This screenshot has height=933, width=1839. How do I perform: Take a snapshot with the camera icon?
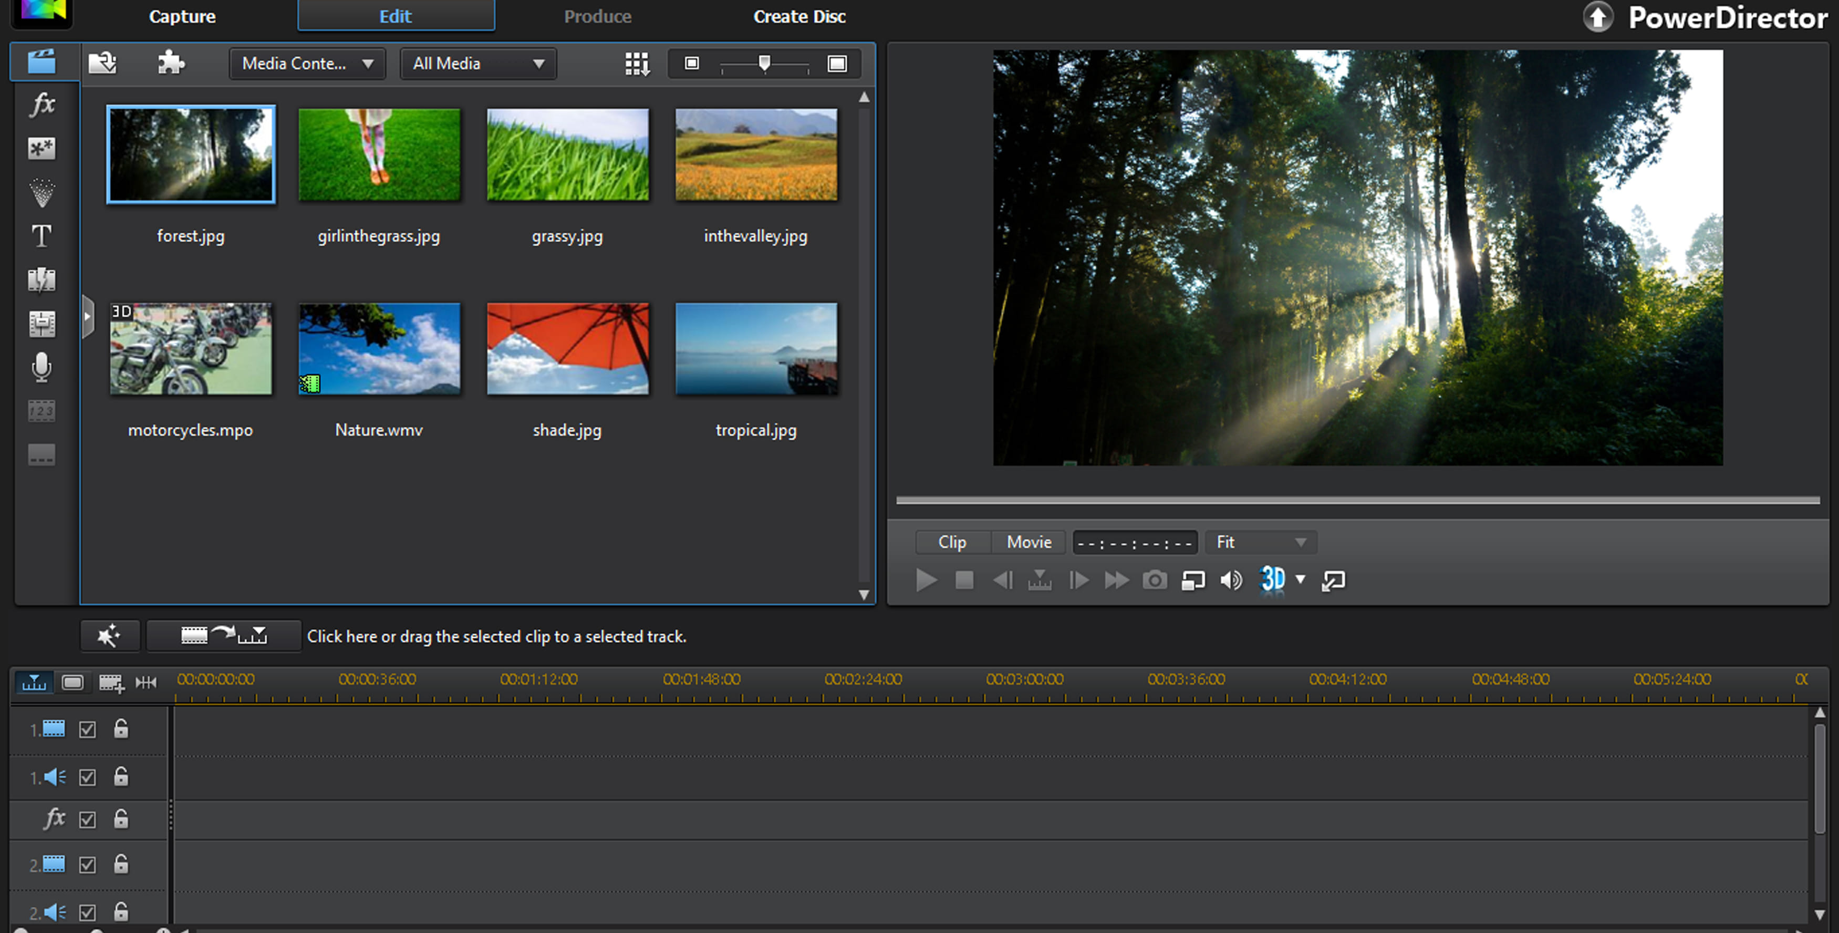(x=1155, y=580)
